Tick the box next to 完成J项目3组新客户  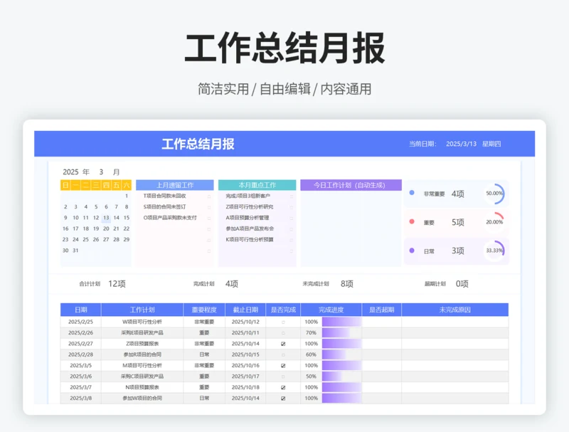292,196
